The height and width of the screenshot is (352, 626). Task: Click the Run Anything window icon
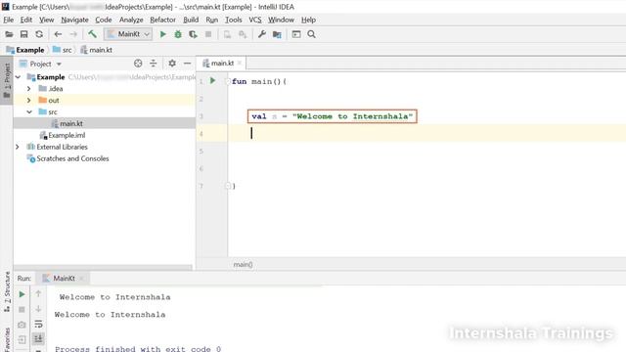(296, 34)
